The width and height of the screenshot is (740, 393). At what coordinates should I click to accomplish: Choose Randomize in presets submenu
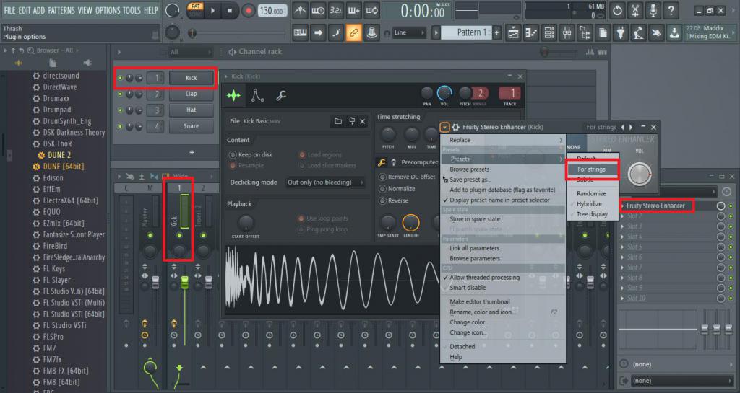(593, 193)
